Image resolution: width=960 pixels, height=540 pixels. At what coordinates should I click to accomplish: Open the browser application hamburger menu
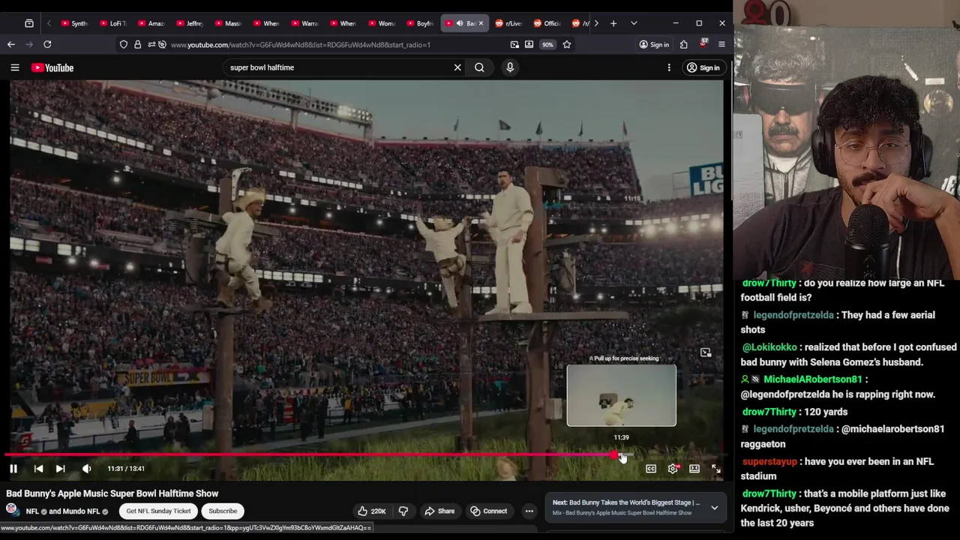pyautogui.click(x=721, y=45)
